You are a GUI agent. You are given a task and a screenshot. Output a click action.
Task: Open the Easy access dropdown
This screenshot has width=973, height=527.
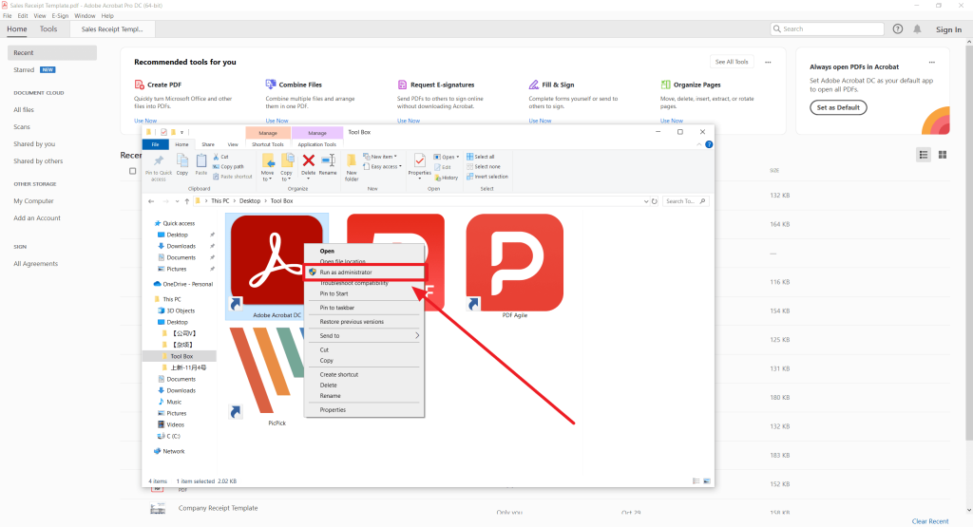coord(383,167)
